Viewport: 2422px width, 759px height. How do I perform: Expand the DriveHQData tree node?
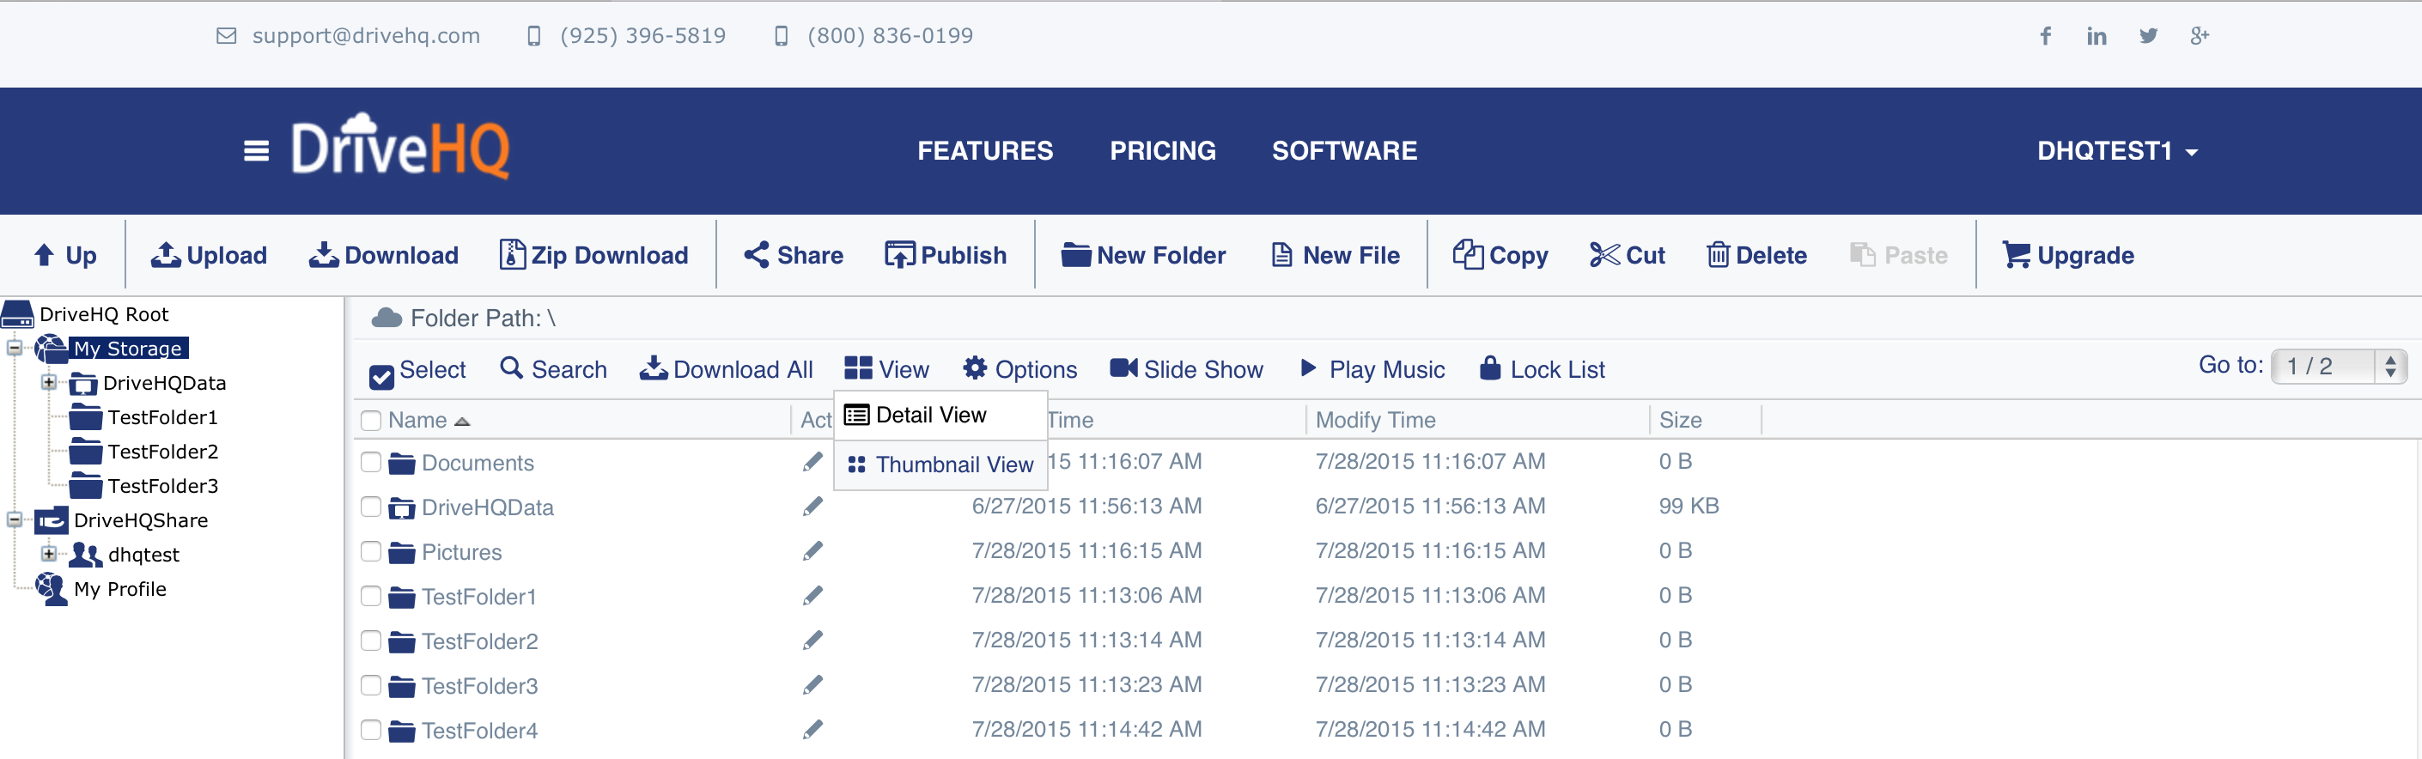(x=49, y=382)
